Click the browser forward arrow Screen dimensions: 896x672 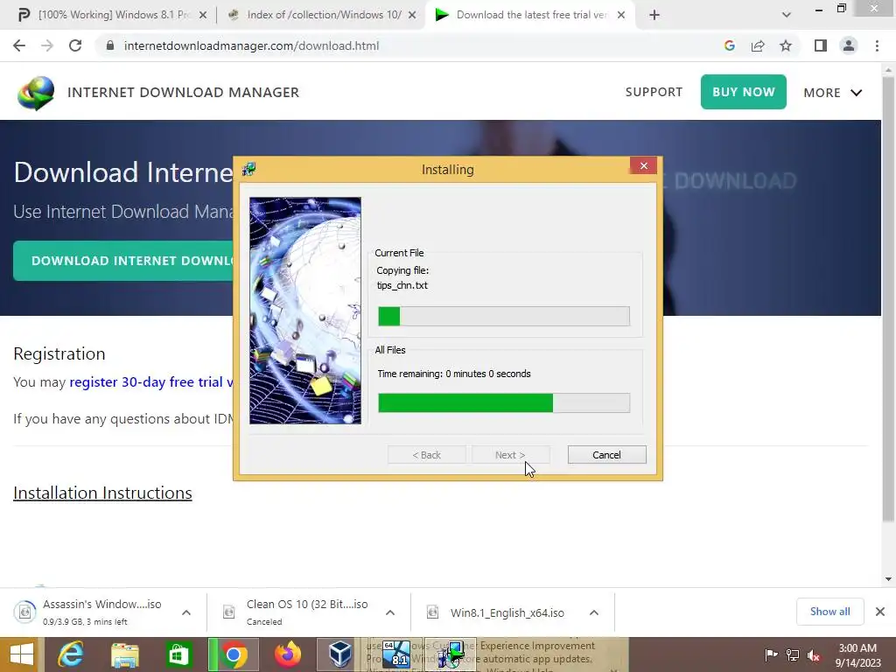47,45
